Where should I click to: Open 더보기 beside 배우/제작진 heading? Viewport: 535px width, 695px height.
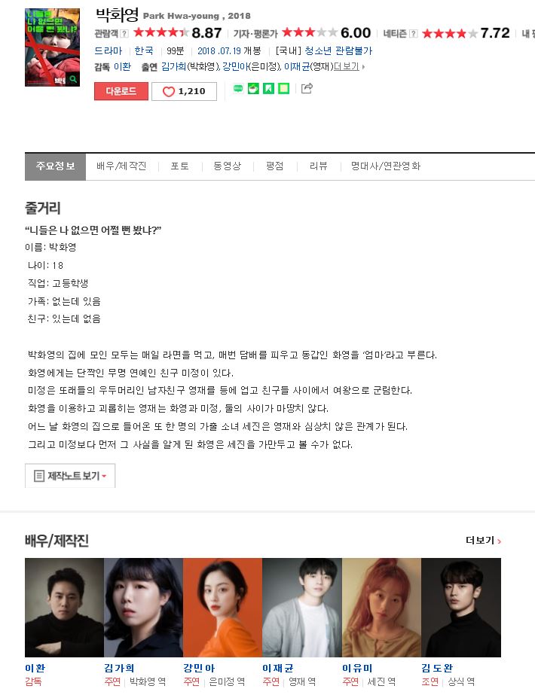[x=483, y=541]
